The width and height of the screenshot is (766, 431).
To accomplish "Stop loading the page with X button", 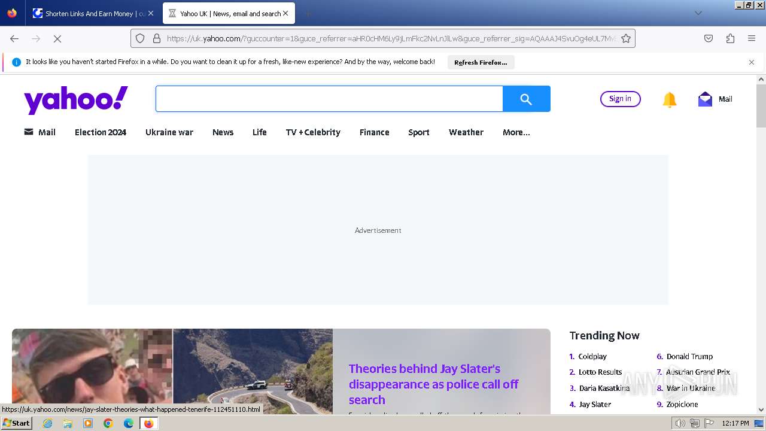I will pos(57,38).
